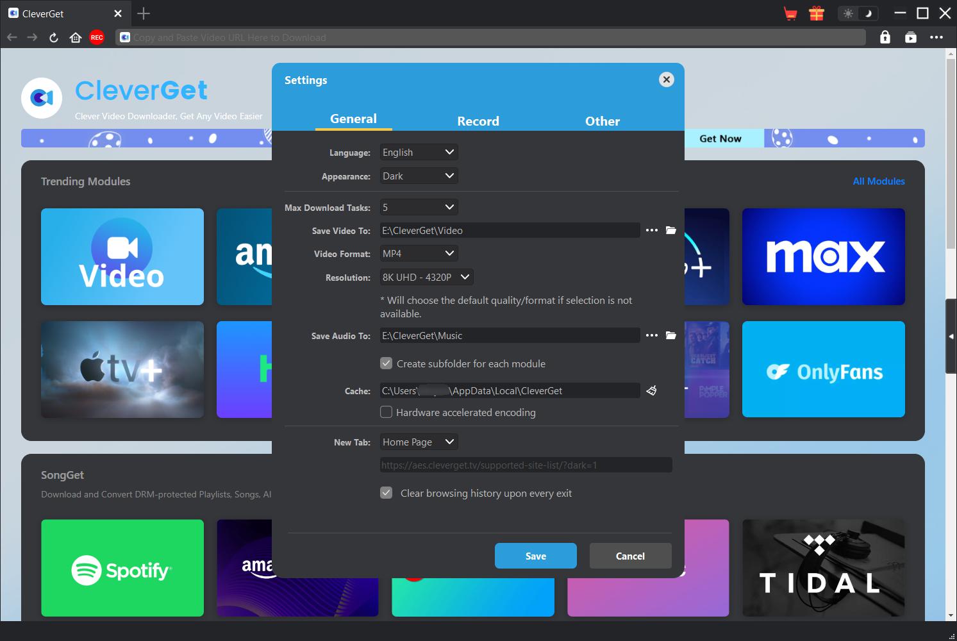Viewport: 957px width, 641px height.
Task: Open the video library icon
Action: [911, 37]
